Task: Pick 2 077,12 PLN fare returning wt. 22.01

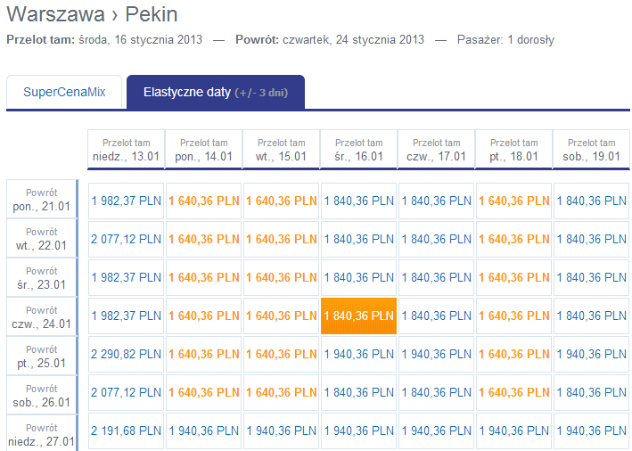Action: click(126, 239)
